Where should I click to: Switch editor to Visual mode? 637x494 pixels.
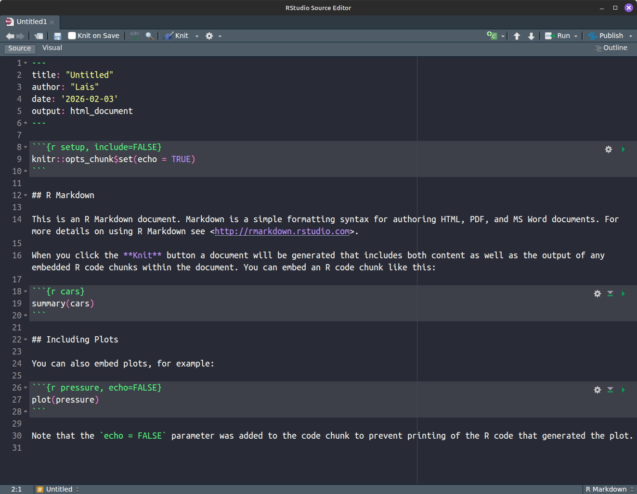(52, 48)
